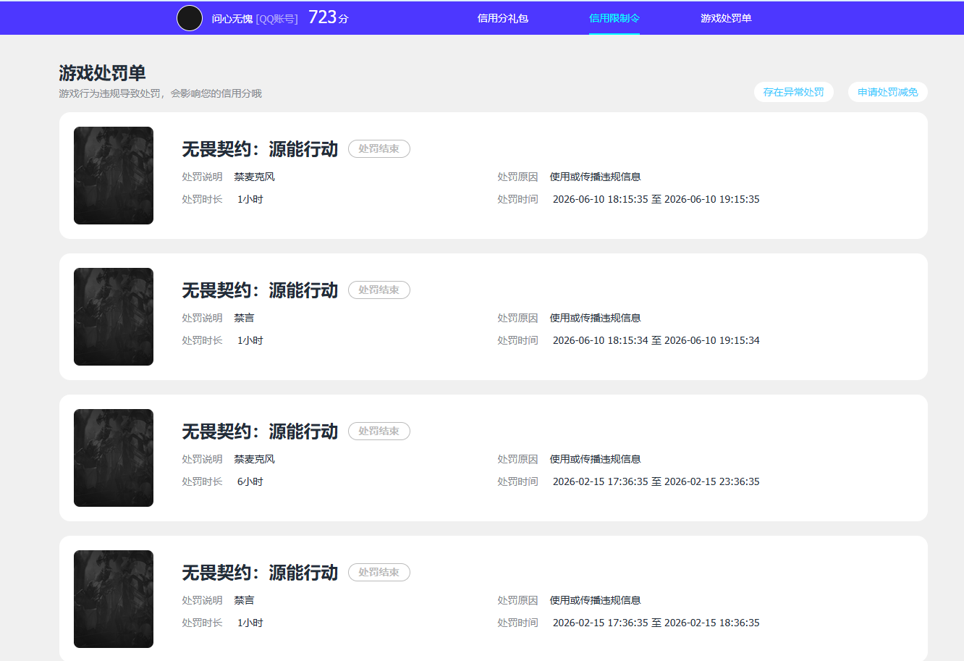Click the 申请处罚减免 button
The width and height of the screenshot is (964, 661).
(888, 92)
